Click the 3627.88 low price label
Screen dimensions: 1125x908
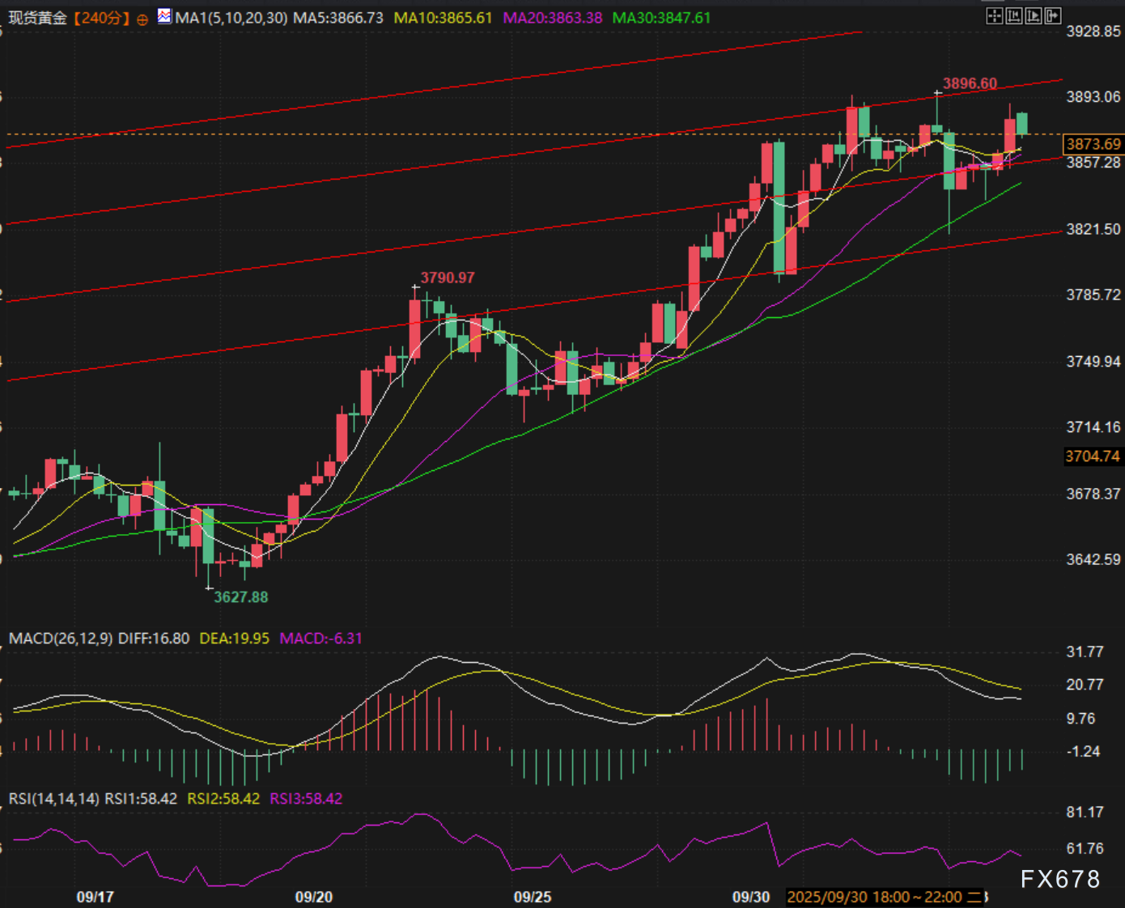240,597
